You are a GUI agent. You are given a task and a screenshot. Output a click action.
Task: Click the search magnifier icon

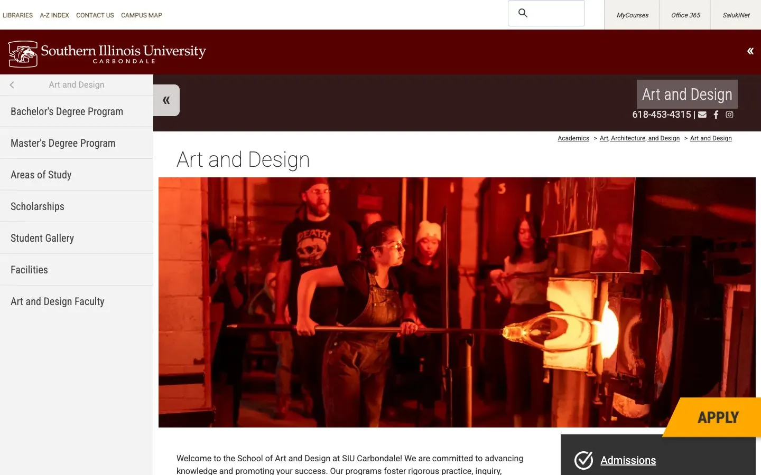[523, 13]
